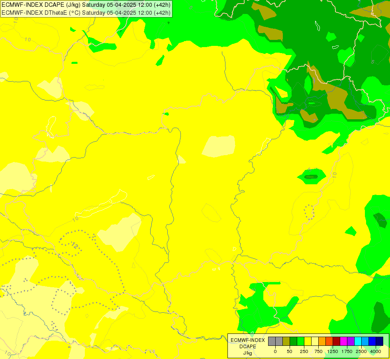390x359 pixels.
Task: Click the 'J/kg' unit label in the legend
Action: tap(248, 353)
